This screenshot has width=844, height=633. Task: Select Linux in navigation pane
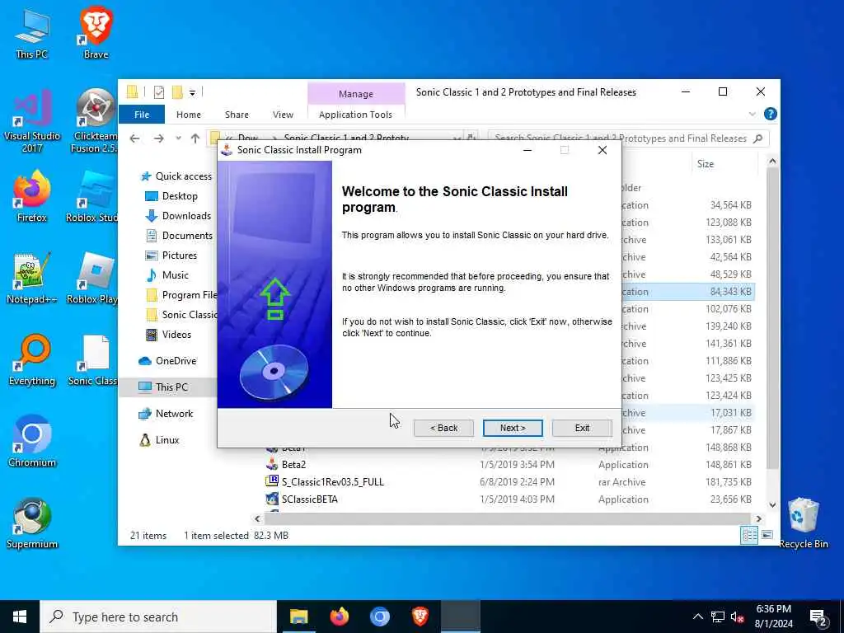[159, 440]
